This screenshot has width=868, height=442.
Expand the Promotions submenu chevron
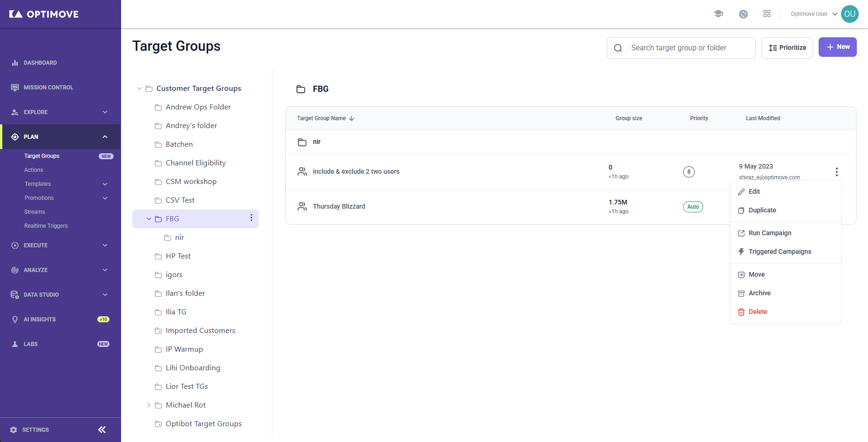(x=105, y=198)
